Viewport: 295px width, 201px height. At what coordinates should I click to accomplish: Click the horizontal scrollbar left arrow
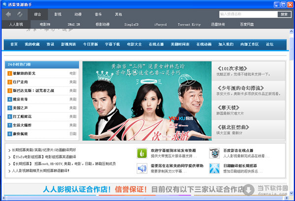click(x=4, y=198)
